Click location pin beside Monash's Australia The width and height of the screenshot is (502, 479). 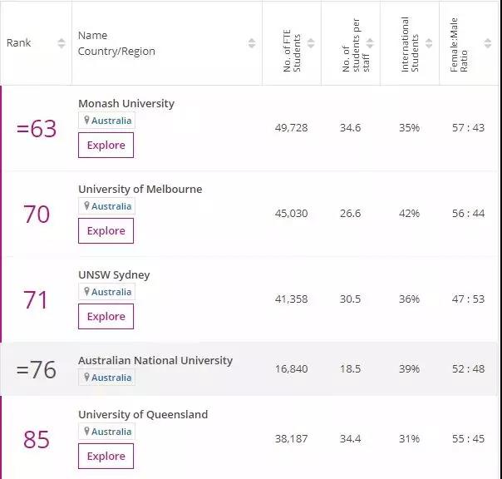point(86,121)
